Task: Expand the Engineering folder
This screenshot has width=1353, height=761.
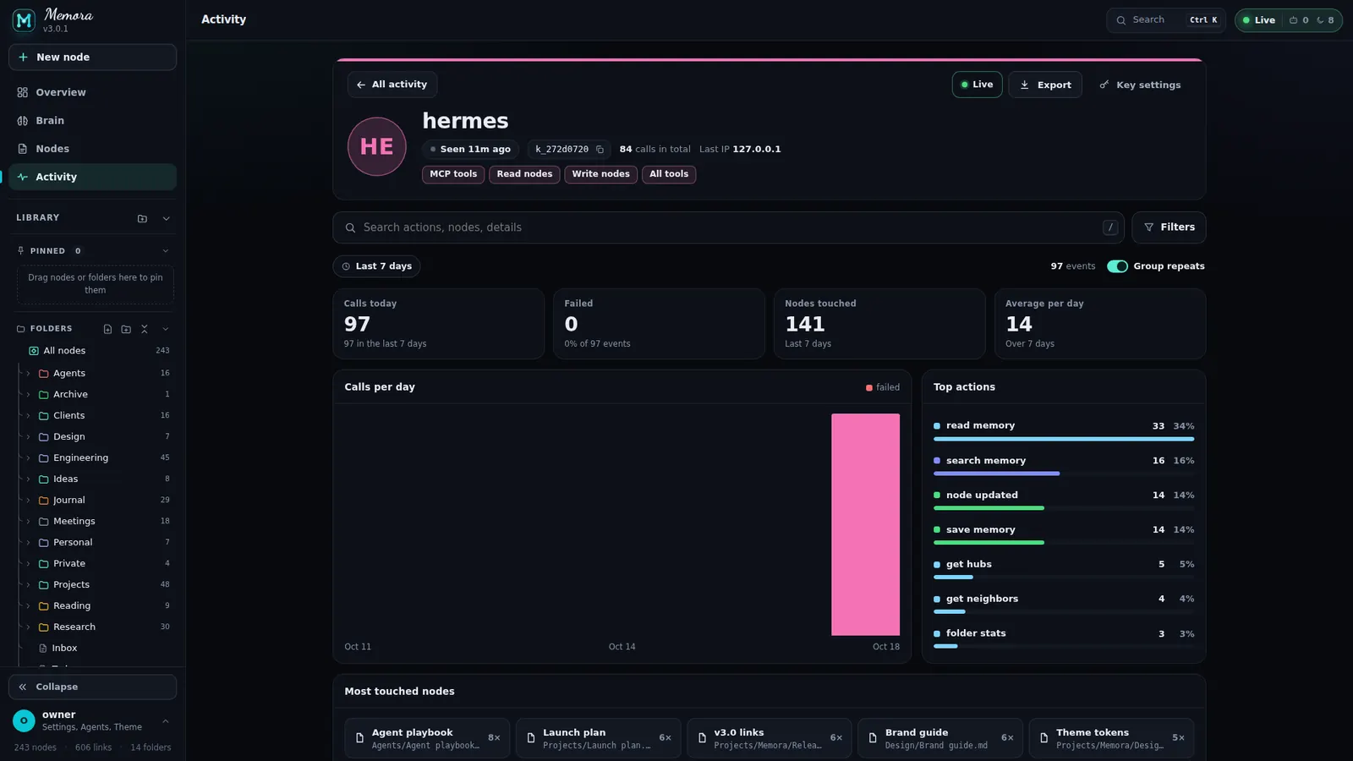Action: coord(28,457)
